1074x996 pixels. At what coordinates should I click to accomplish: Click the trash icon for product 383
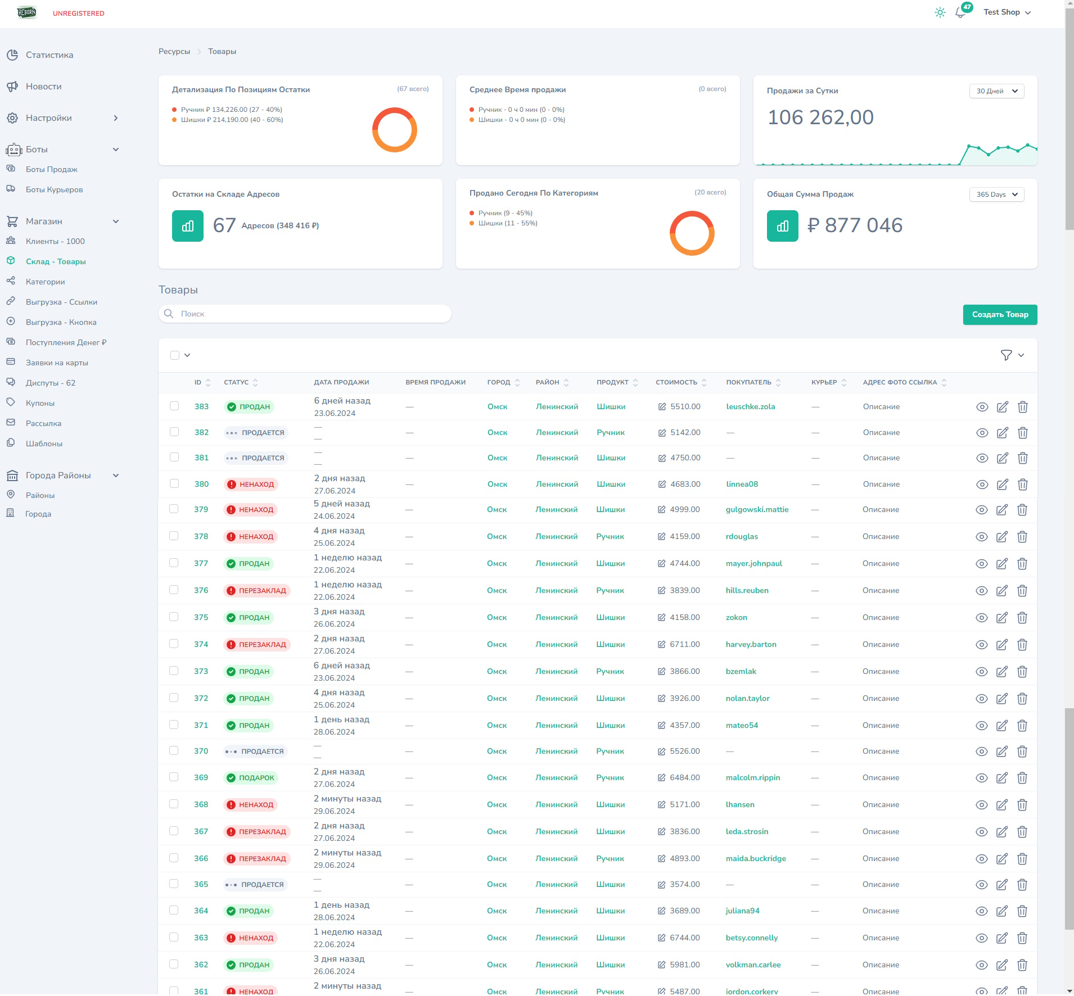coord(1022,407)
